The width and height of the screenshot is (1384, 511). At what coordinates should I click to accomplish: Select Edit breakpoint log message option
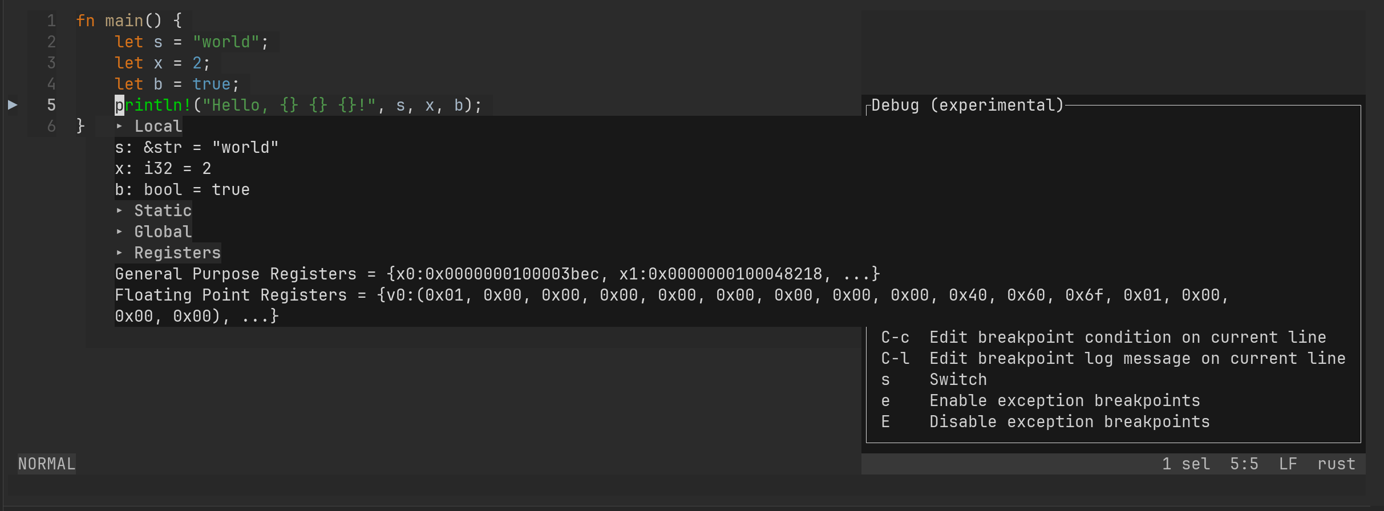point(1136,358)
